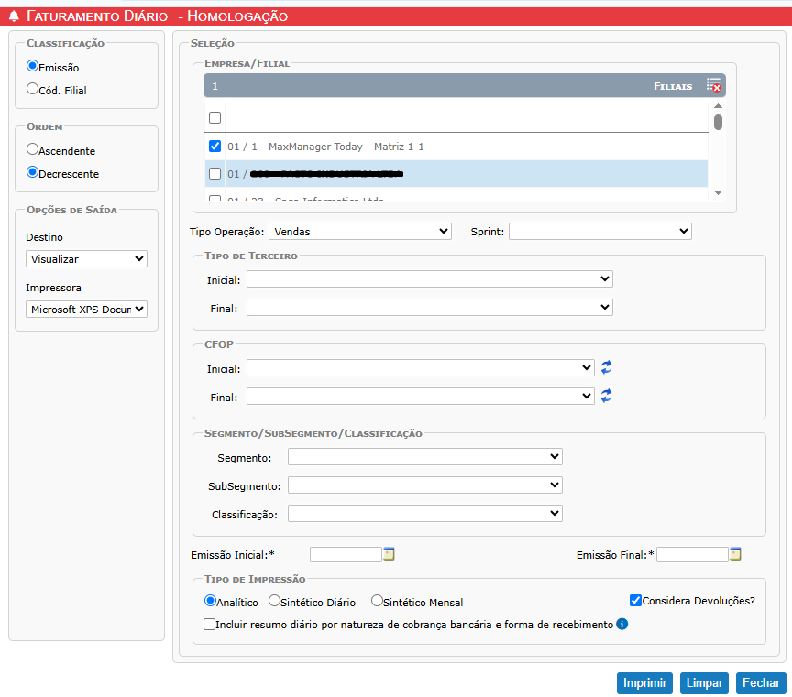Click the clear Filiais selection icon
This screenshot has width=792, height=697.
coord(713,85)
